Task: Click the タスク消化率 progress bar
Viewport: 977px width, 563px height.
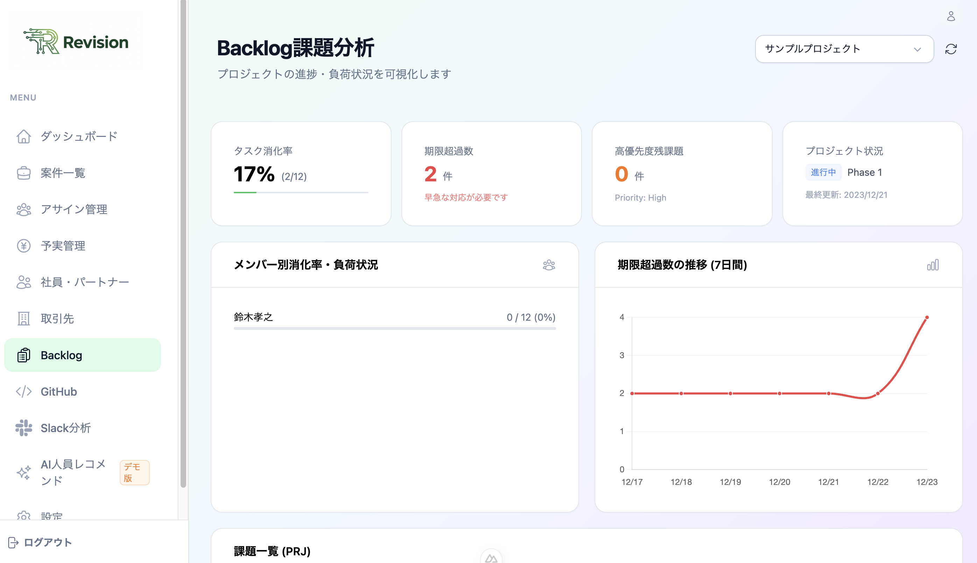Action: (x=301, y=192)
